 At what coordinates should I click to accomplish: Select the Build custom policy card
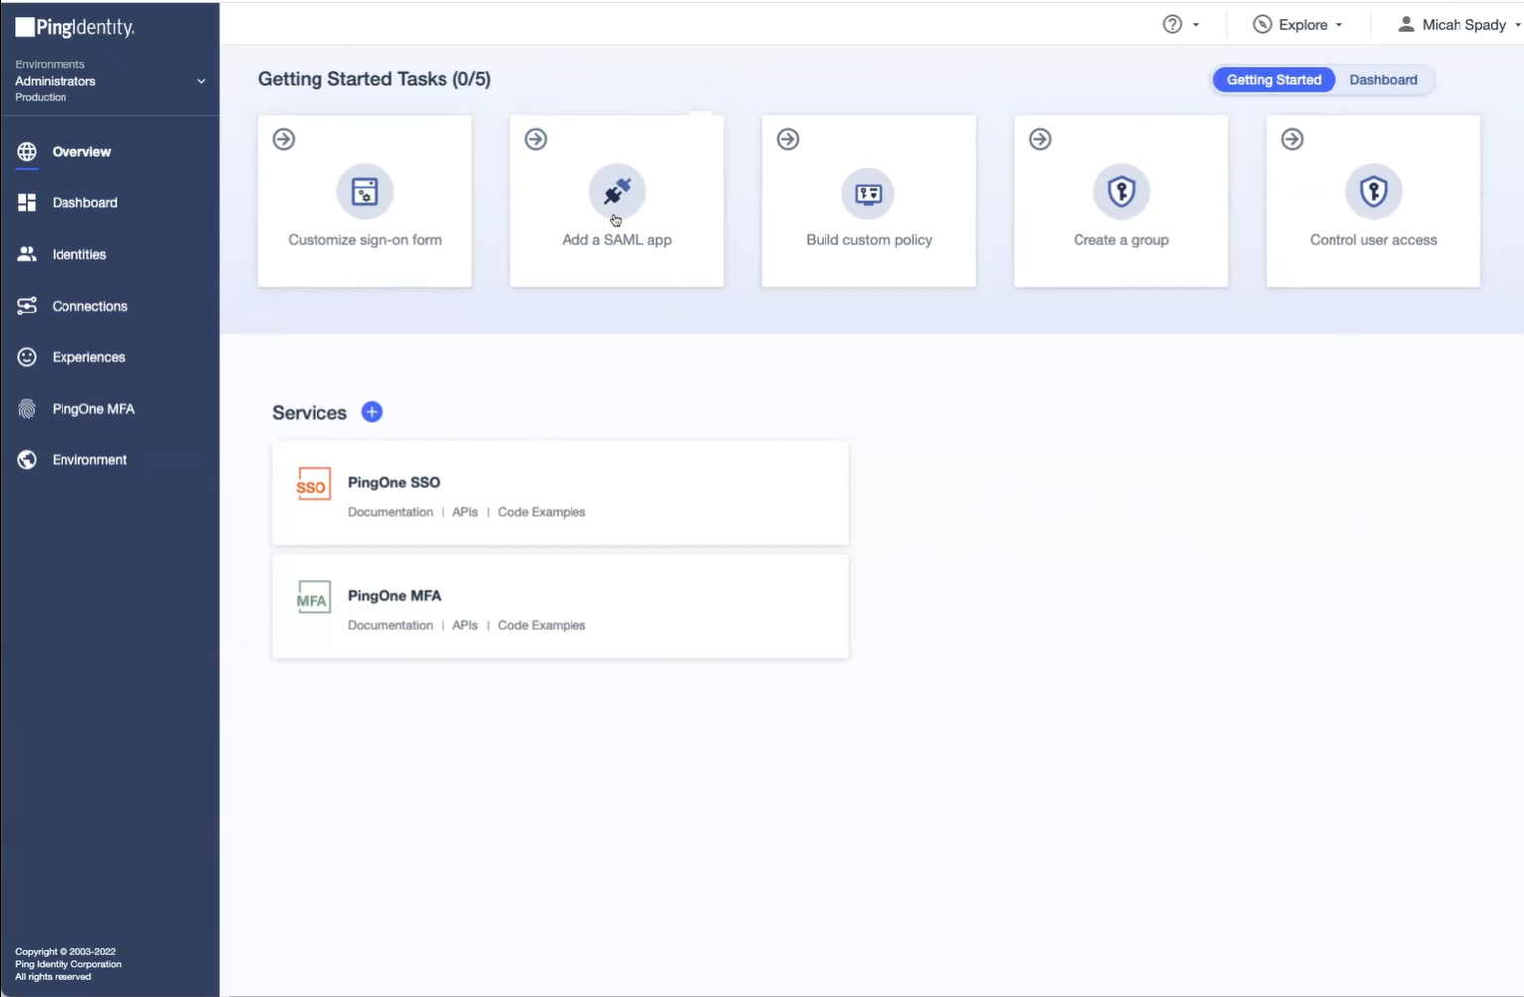tap(868, 200)
